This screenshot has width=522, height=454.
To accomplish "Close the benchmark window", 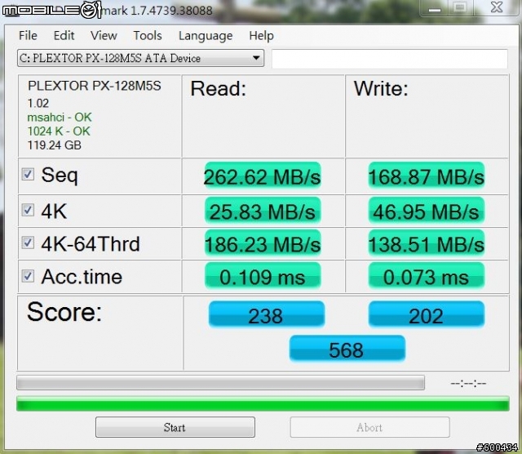I will [x=497, y=7].
